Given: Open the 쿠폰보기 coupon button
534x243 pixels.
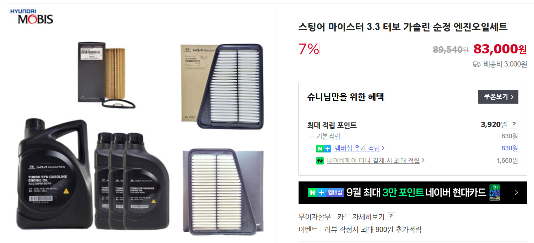Looking at the screenshot, I should (498, 97).
